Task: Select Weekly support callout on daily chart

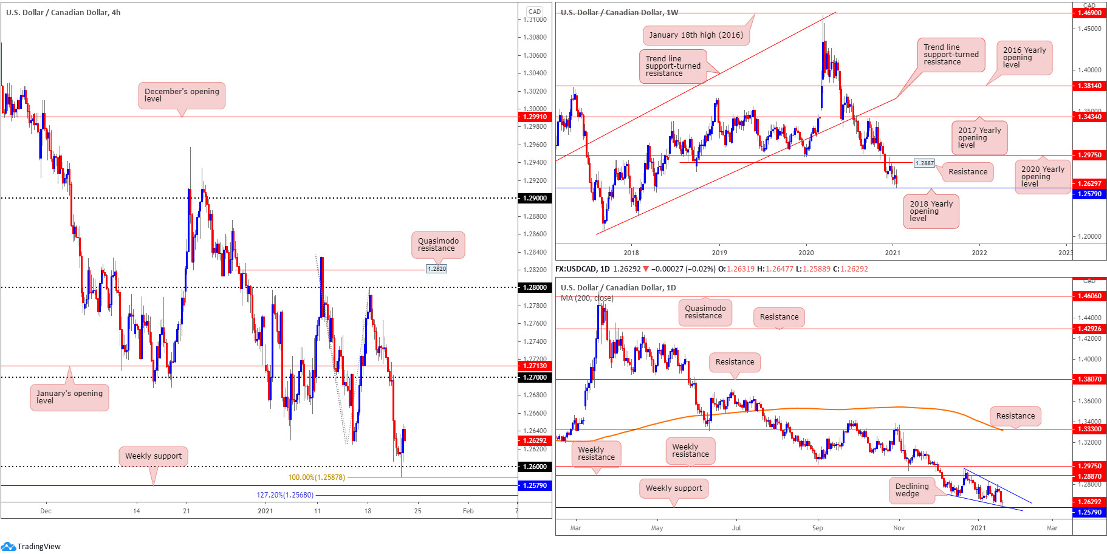Action: point(674,488)
